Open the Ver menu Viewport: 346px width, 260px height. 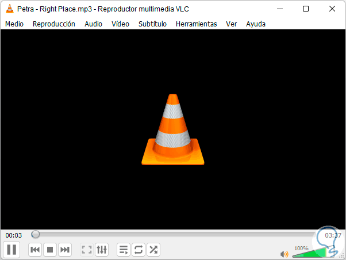231,24
